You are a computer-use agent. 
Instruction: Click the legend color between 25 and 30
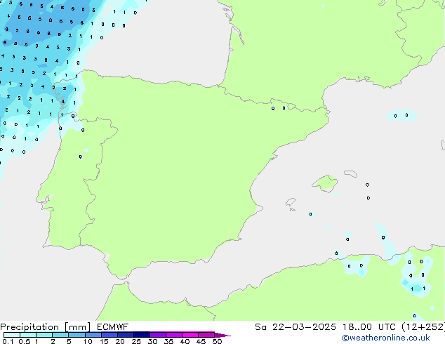click(x=141, y=335)
